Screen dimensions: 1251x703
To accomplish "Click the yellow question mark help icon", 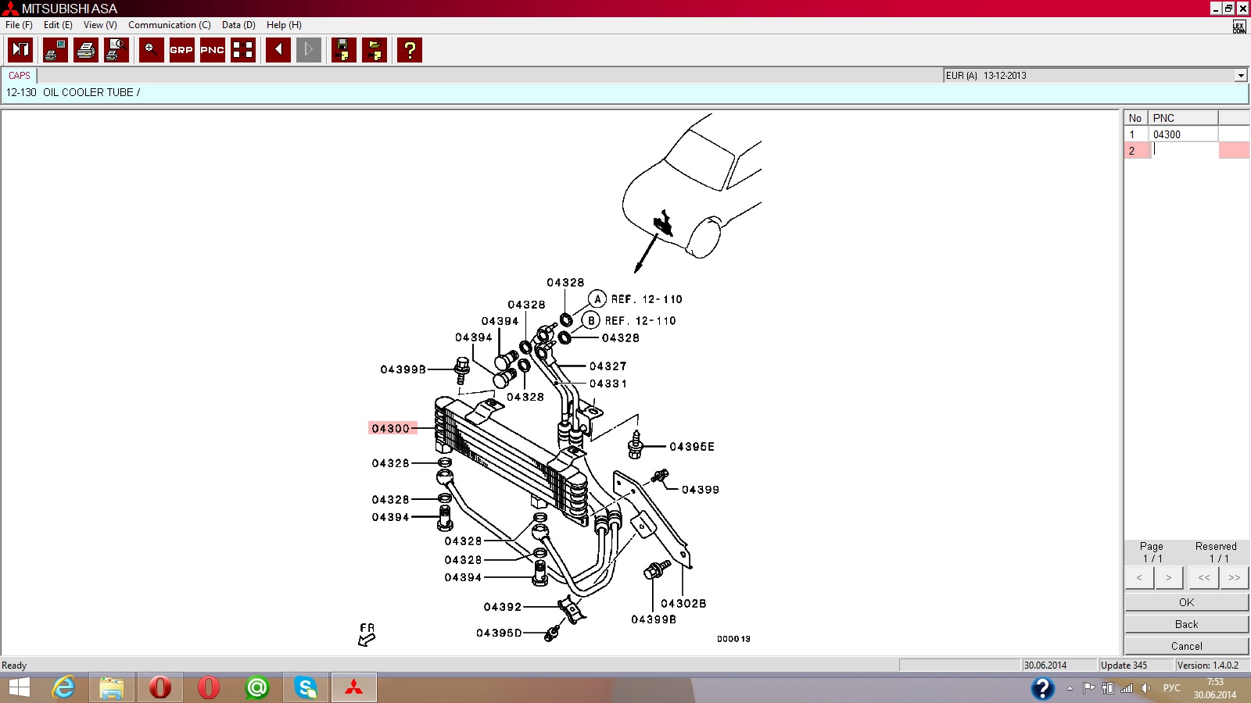I will [410, 50].
